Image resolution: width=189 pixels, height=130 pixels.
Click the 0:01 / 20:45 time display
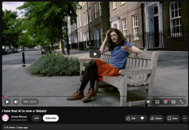[x=30, y=102]
